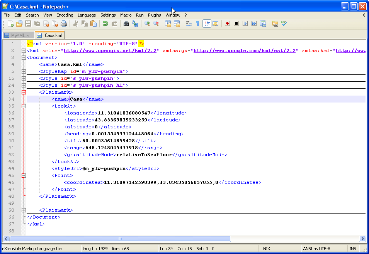Image resolution: width=369 pixels, height=254 pixels.
Task: Toggle show all characters pilcrow icon
Action: (198, 24)
